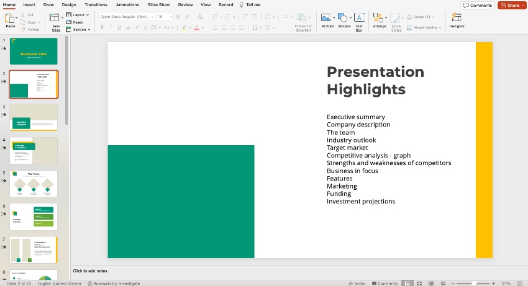Start Slide Show from status bar
The height and width of the screenshot is (286, 528).
click(443, 284)
